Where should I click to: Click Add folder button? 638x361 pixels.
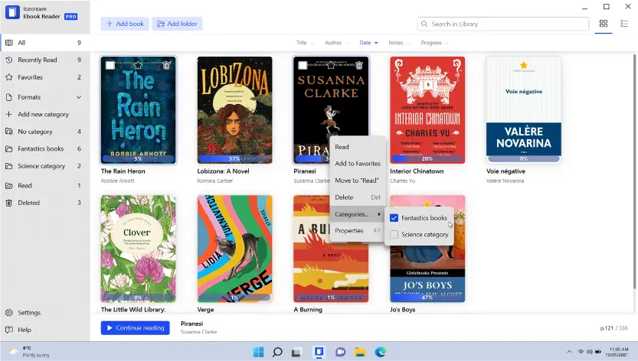click(x=177, y=24)
